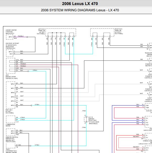This screenshot has height=153, width=152.
Task: Select the MPX2 pin of the Body ECU
Action: click(x=13, y=84)
